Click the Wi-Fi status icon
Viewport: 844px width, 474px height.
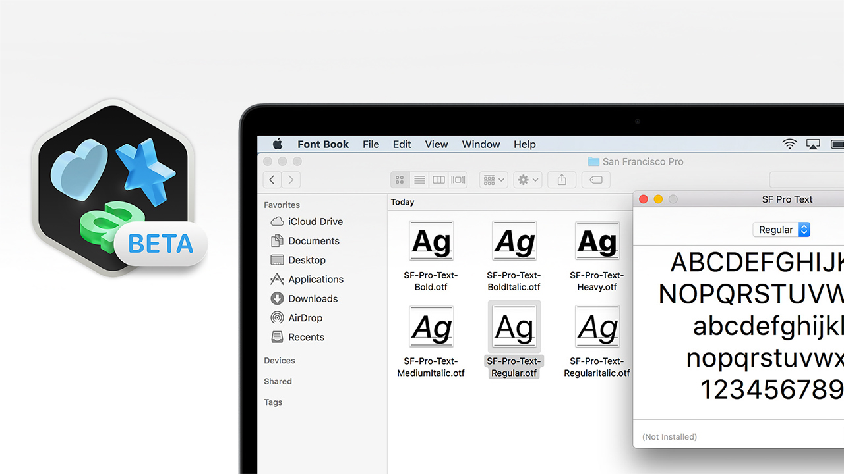tap(789, 144)
